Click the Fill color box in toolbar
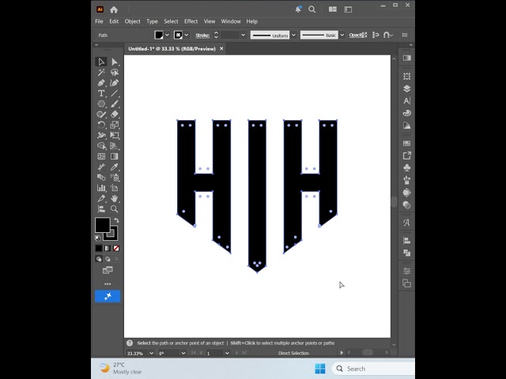506x379 pixels. point(102,224)
